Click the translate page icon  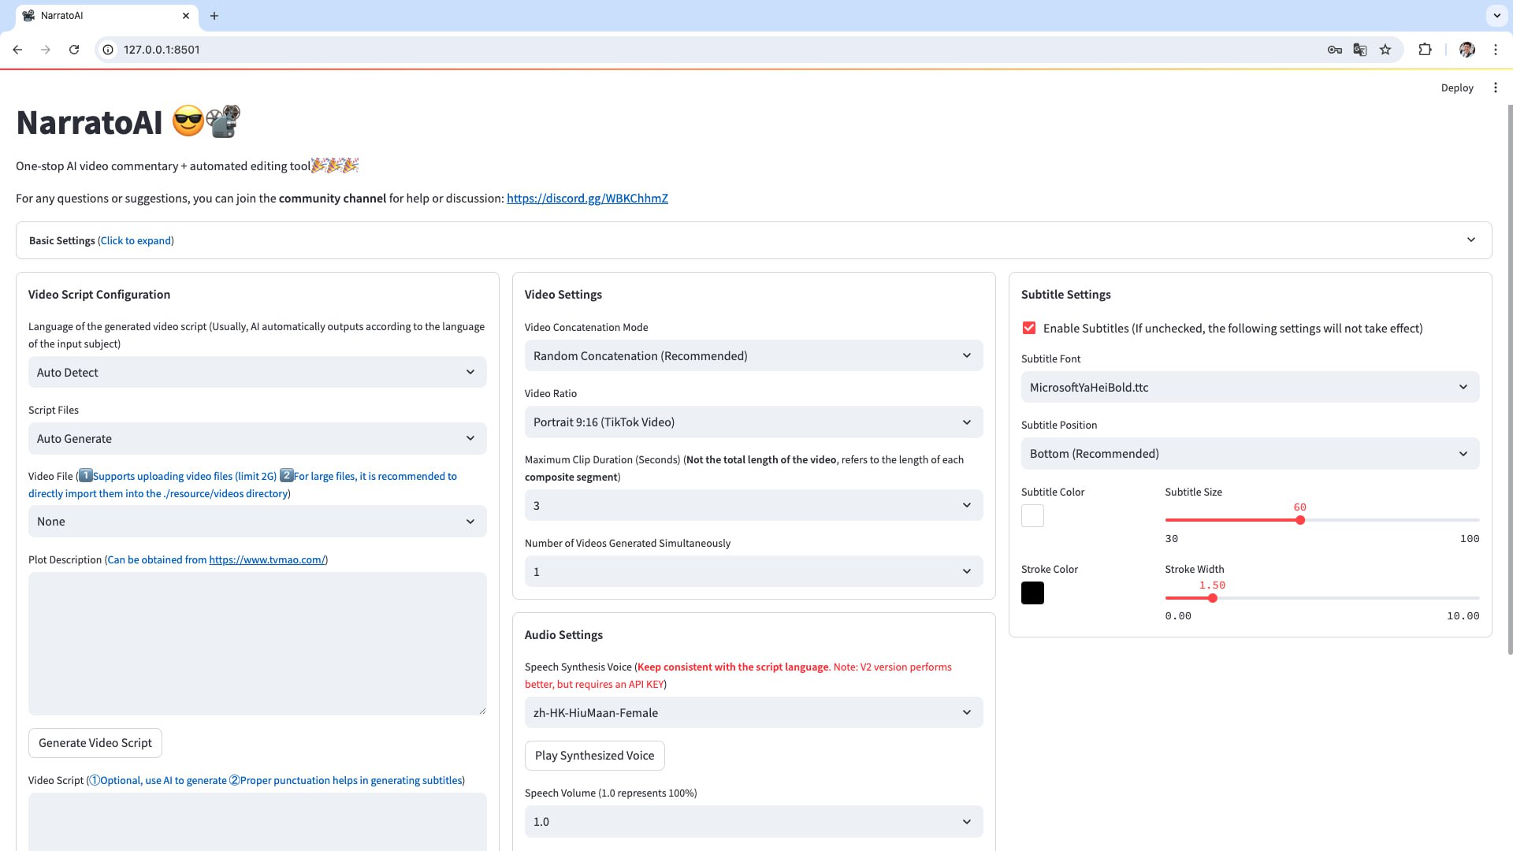point(1359,50)
